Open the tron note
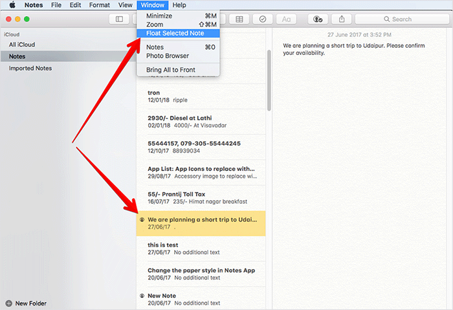453x310 pixels. pyautogui.click(x=201, y=96)
